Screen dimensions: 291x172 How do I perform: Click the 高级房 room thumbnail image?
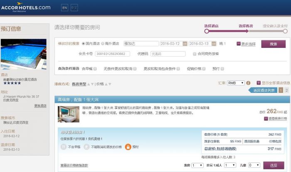tap(69, 114)
